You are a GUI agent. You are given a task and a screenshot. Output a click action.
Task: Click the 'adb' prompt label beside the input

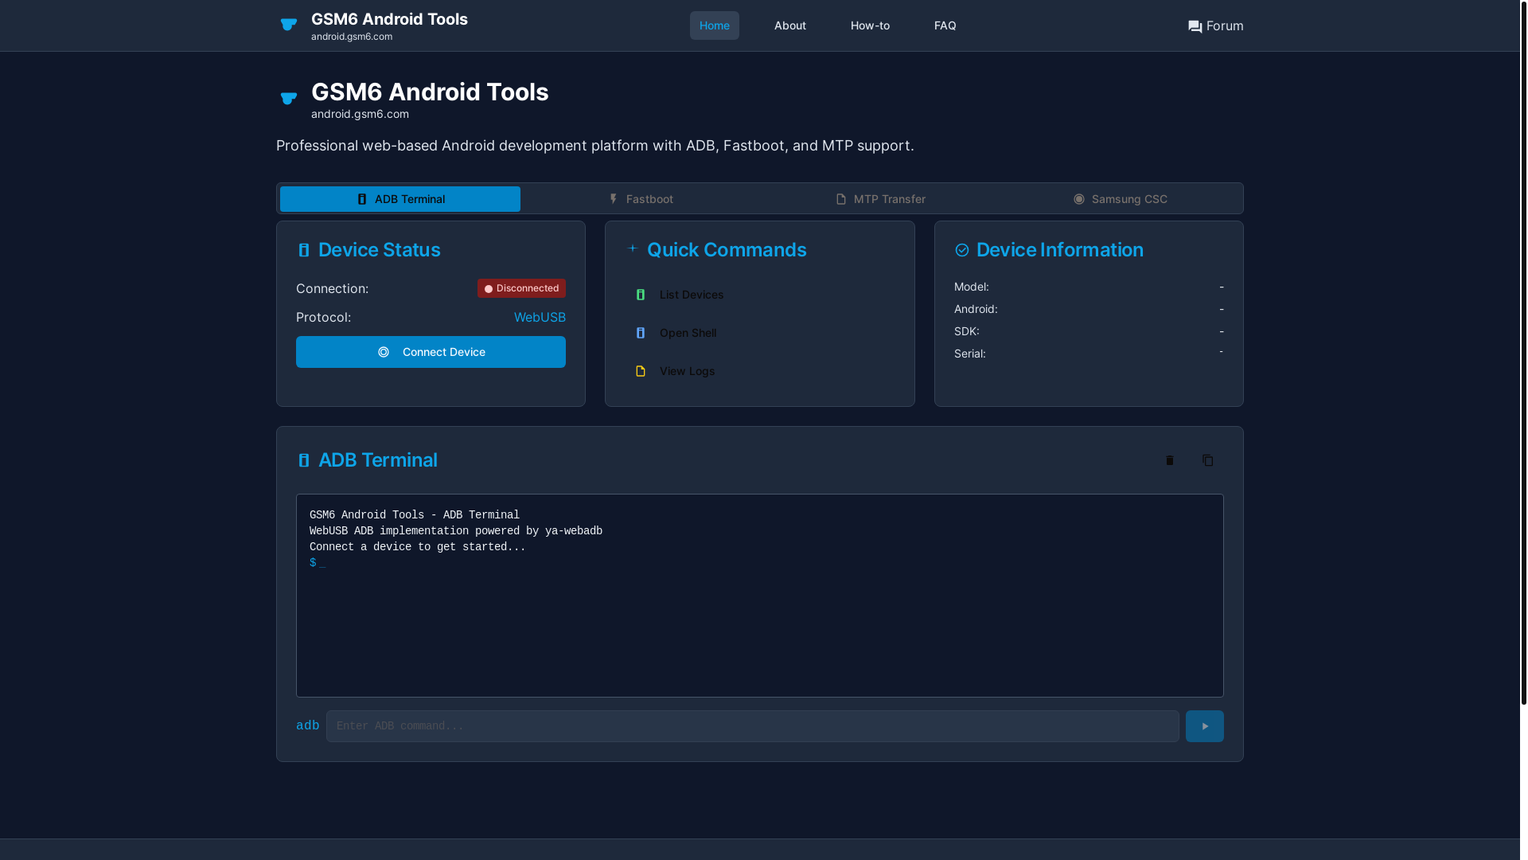pos(307,726)
